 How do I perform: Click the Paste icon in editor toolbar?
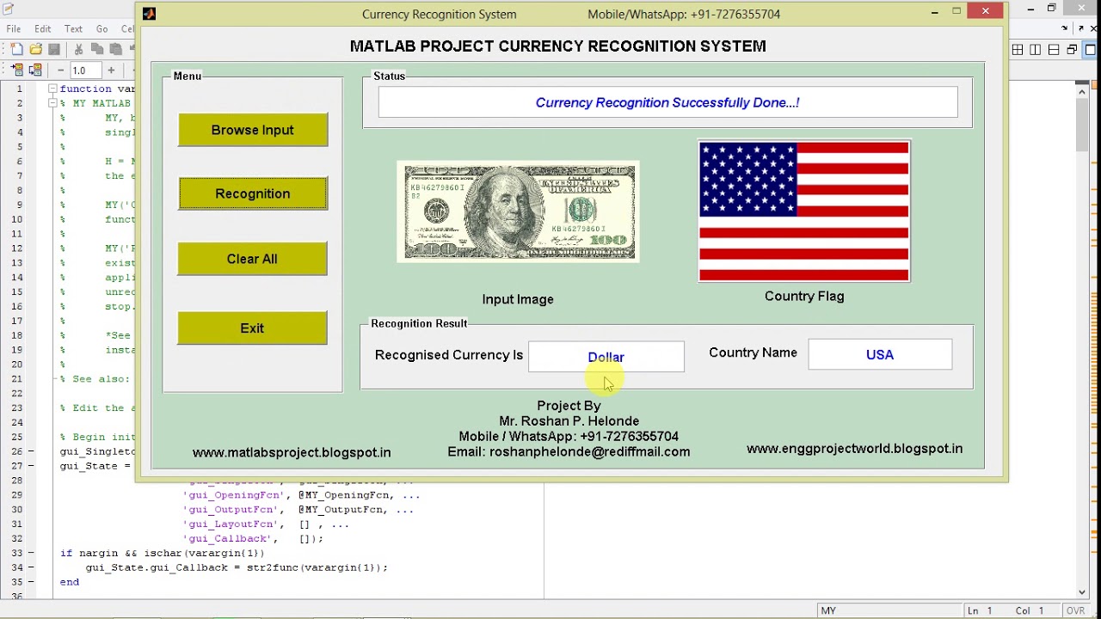click(x=116, y=49)
